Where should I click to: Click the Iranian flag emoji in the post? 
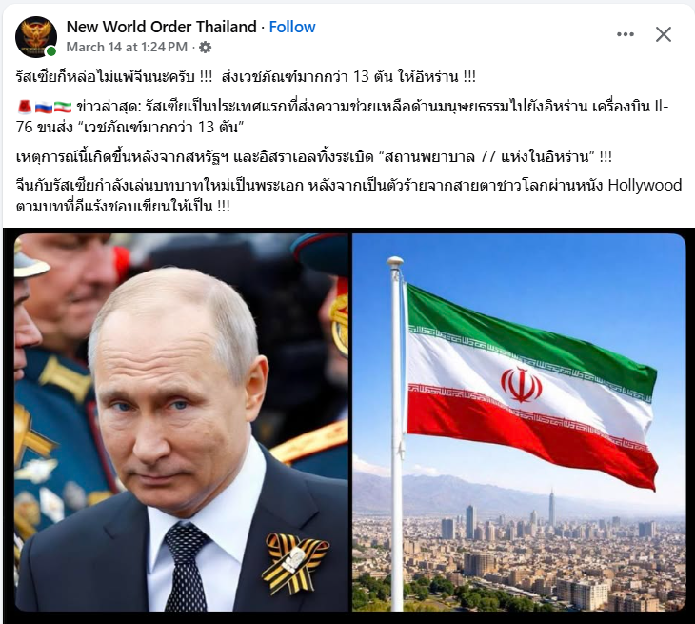[63, 108]
